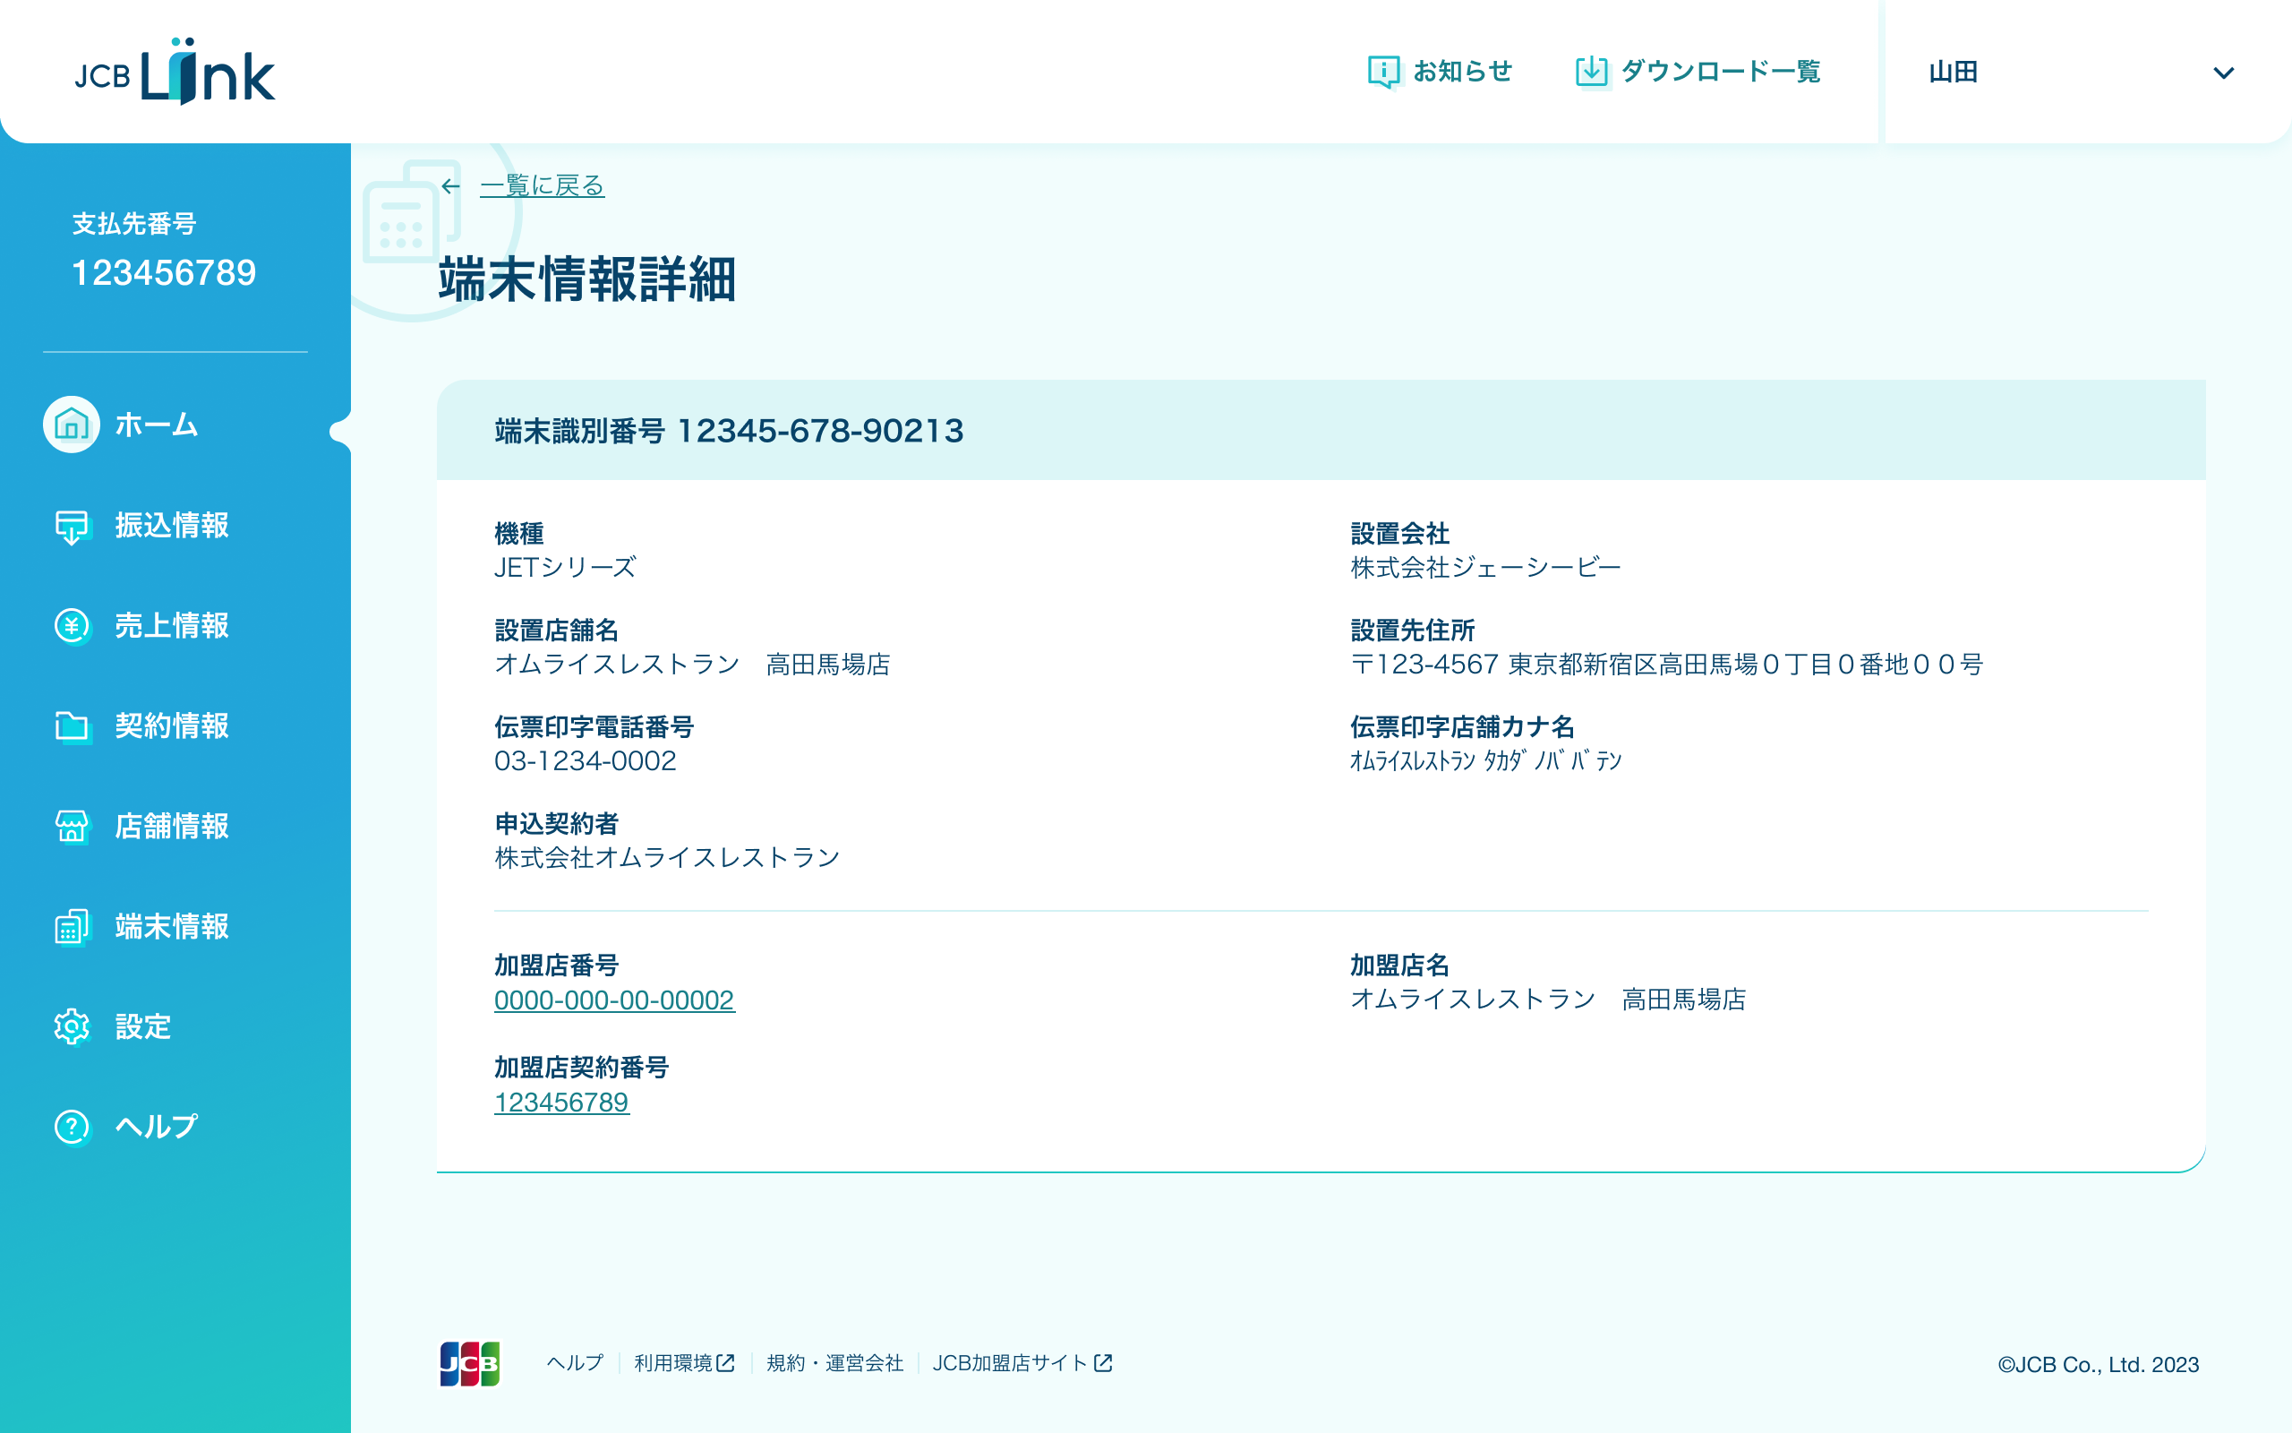Click the 売上情報 yen circle icon
Viewport: 2292px width, 1433px height.
click(x=71, y=625)
